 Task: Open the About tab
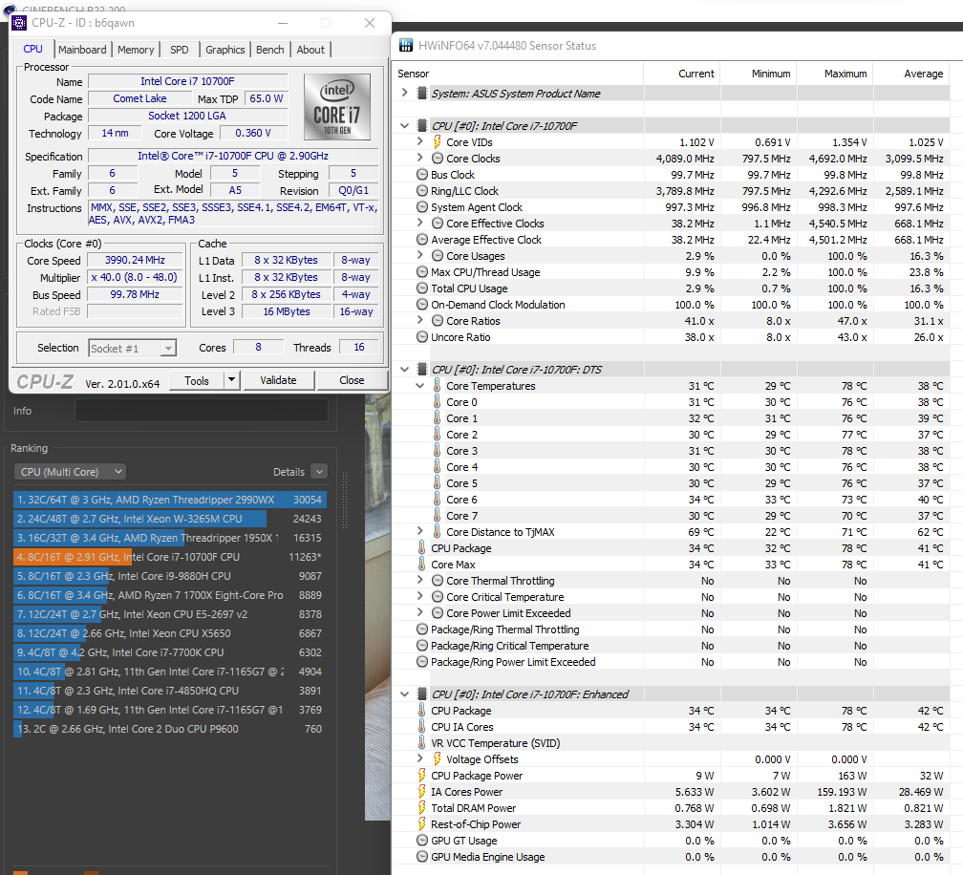pos(310,50)
